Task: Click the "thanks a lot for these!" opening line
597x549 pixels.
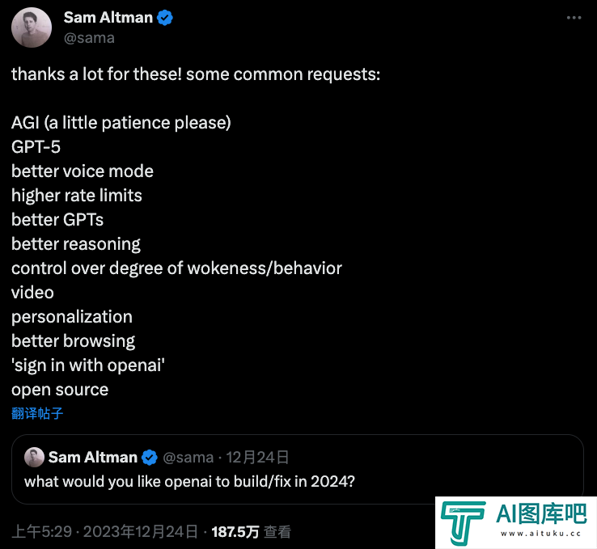Action: coord(97,74)
